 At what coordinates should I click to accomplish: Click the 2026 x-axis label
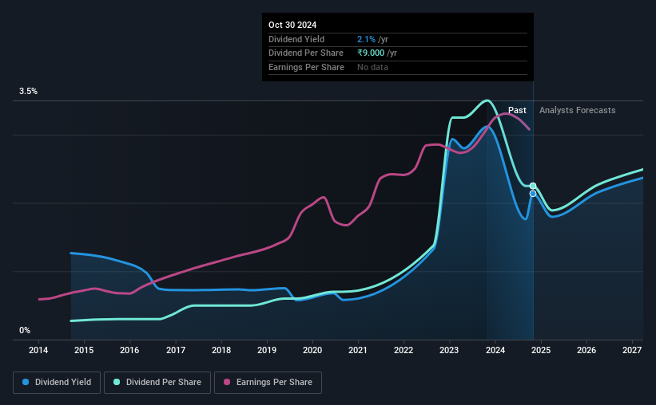point(586,350)
